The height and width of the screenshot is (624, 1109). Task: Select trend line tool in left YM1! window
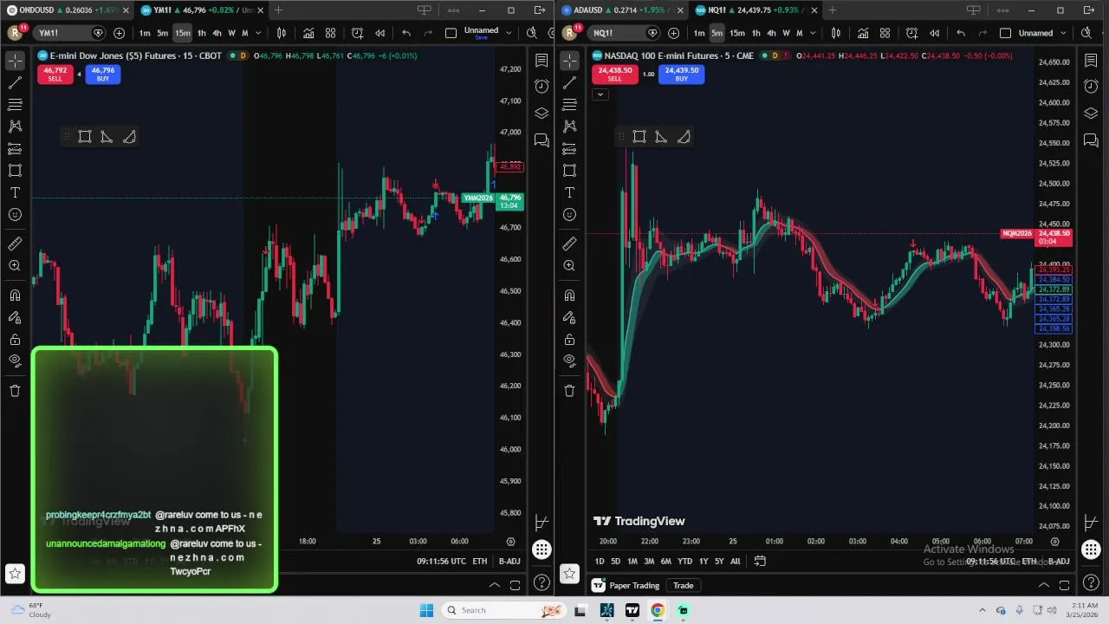coord(15,83)
